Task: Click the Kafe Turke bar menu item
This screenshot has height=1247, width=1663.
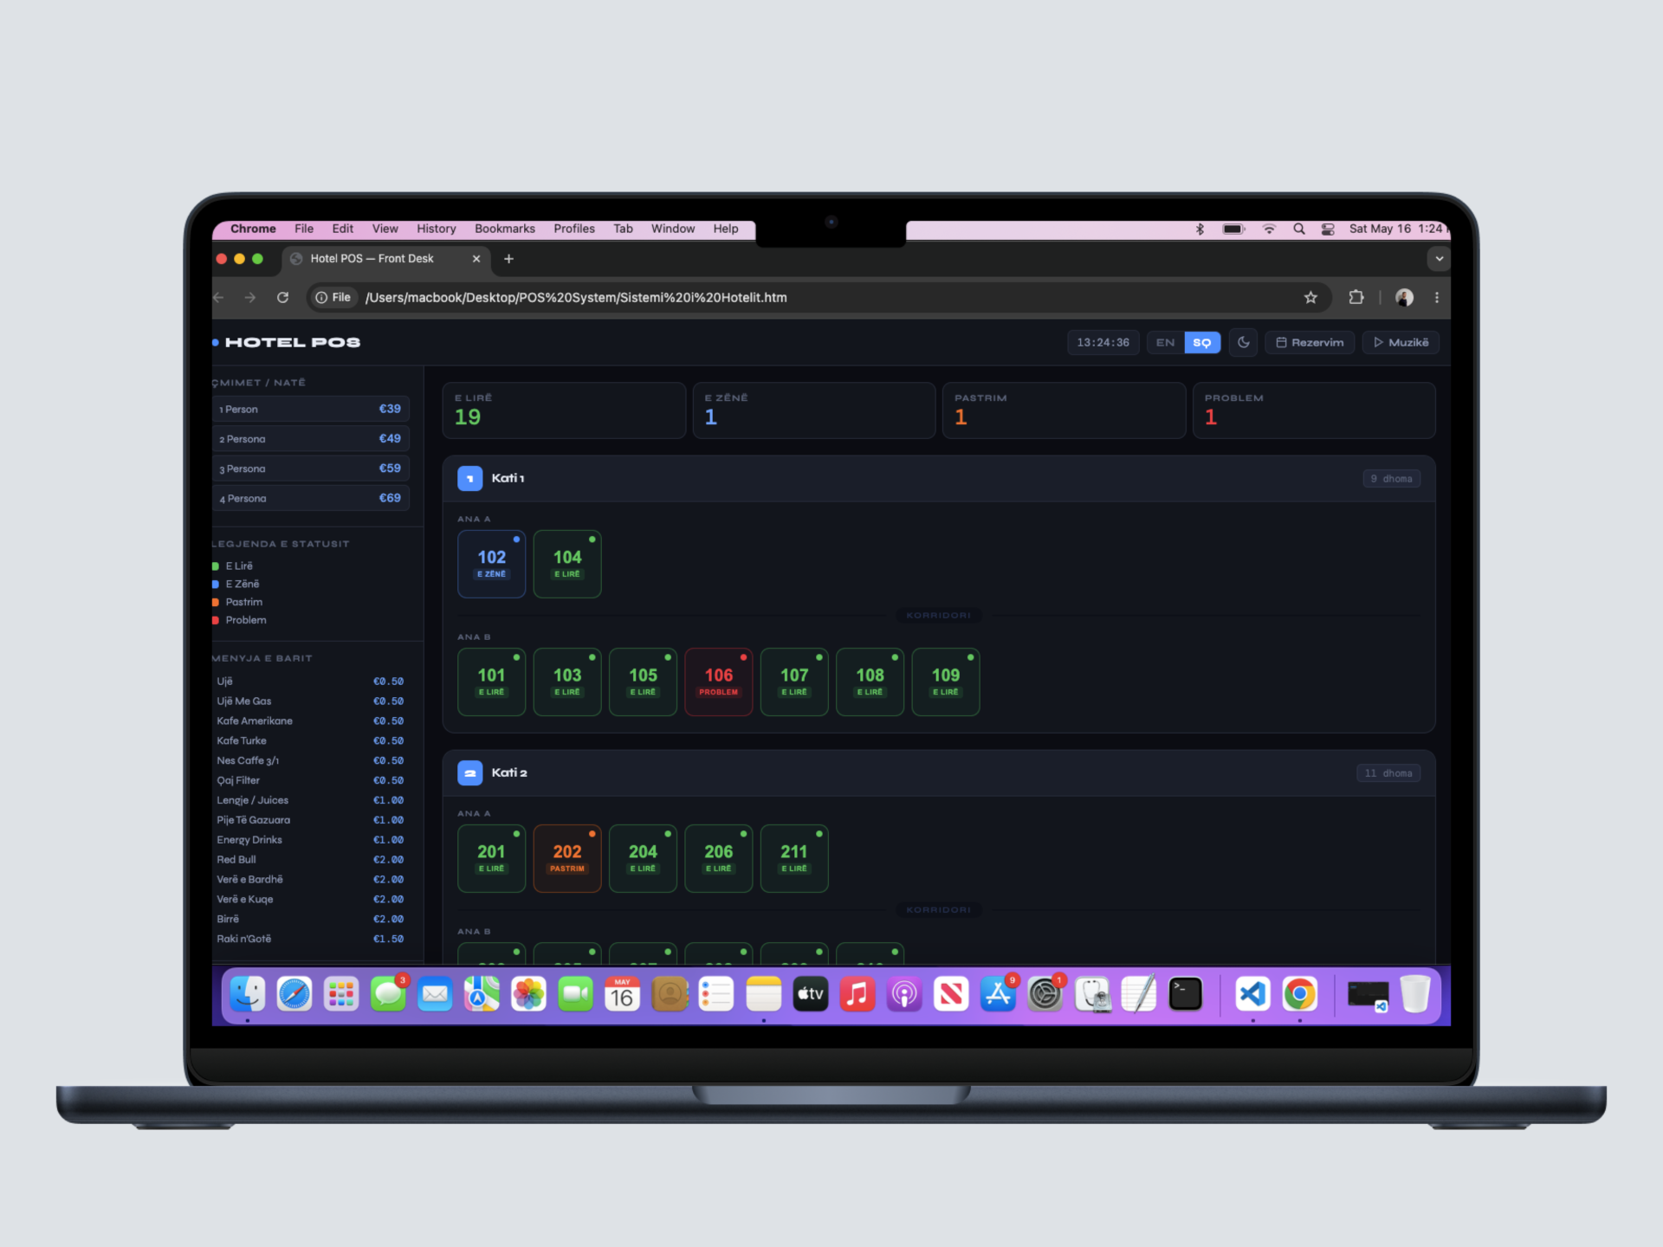Action: tap(310, 740)
